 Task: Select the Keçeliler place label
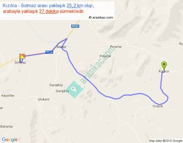[x=8, y=96]
